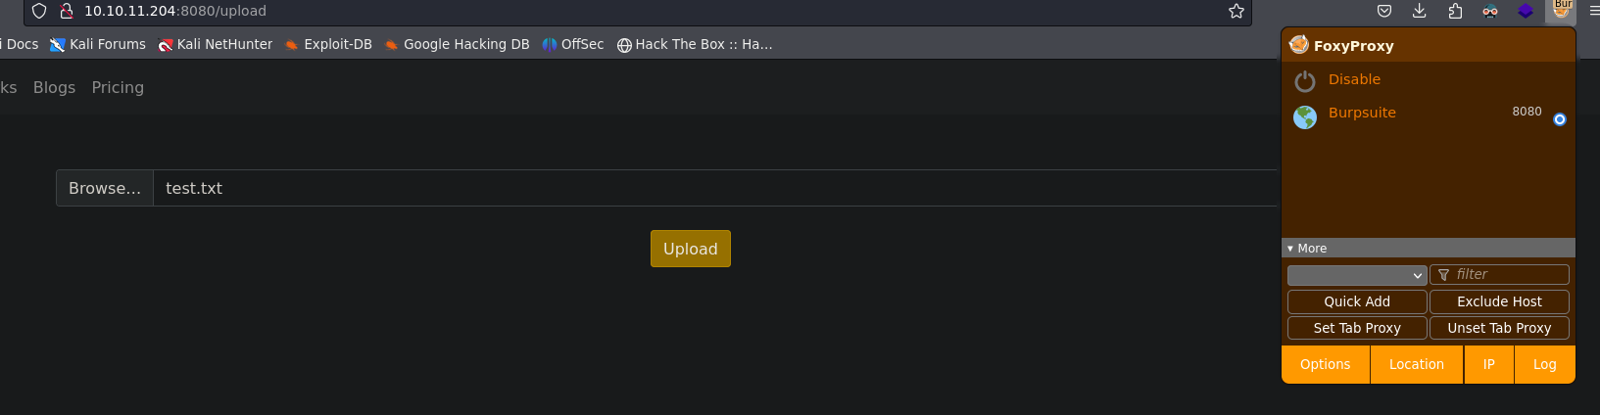This screenshot has width=1600, height=415.
Task: Click the yellow Upload button
Action: (x=691, y=249)
